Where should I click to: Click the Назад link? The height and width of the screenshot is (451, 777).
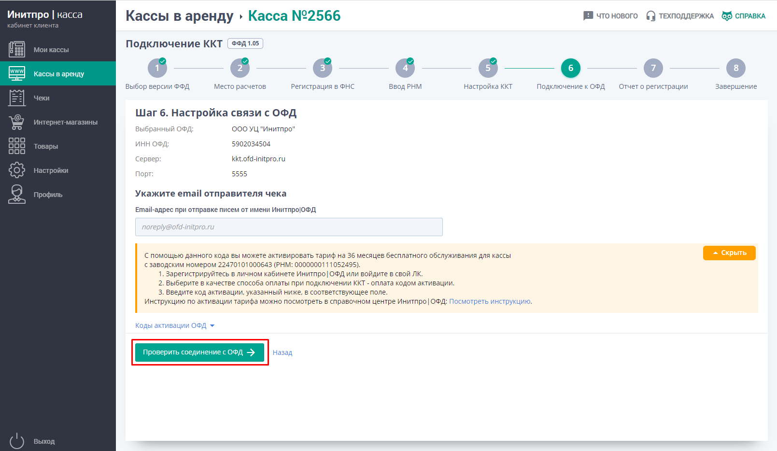pos(283,352)
